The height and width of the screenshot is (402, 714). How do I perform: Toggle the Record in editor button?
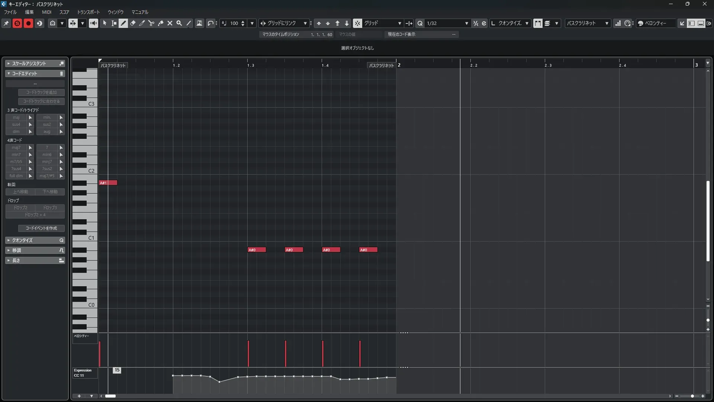pos(28,23)
